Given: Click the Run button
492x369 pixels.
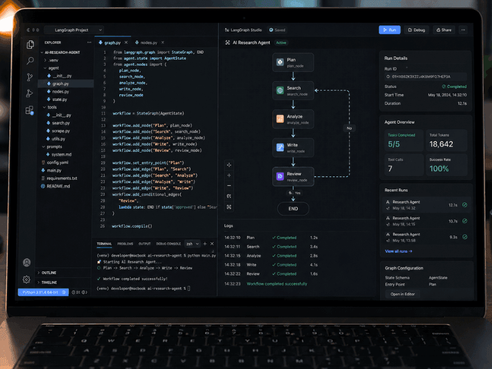Looking at the screenshot, I should tap(389, 30).
